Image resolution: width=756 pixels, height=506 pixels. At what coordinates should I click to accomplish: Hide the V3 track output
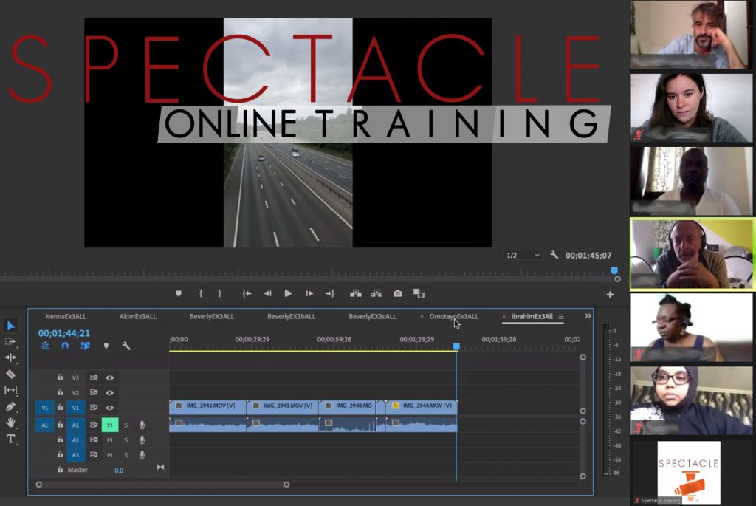[110, 377]
